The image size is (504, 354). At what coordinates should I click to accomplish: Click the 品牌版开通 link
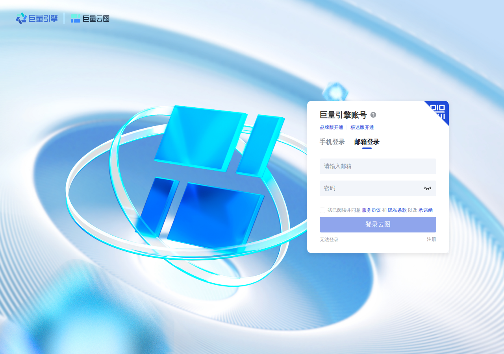tap(332, 127)
